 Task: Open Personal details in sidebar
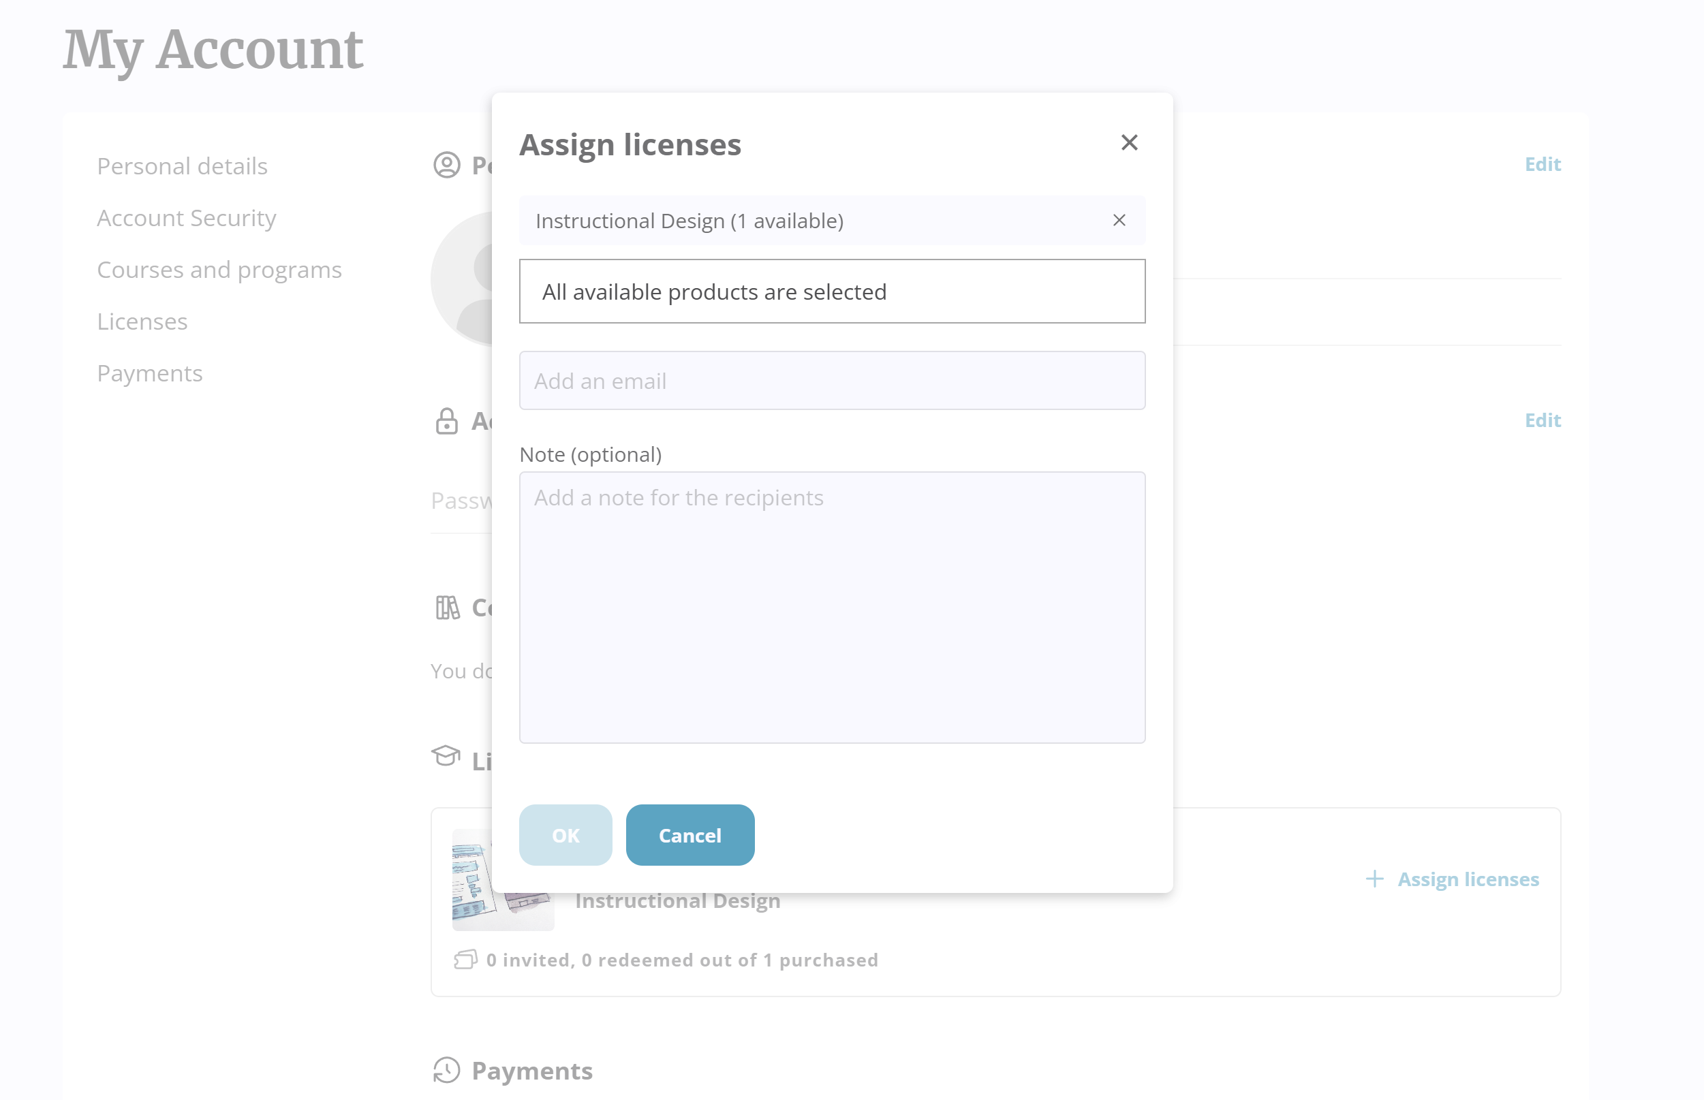point(182,166)
